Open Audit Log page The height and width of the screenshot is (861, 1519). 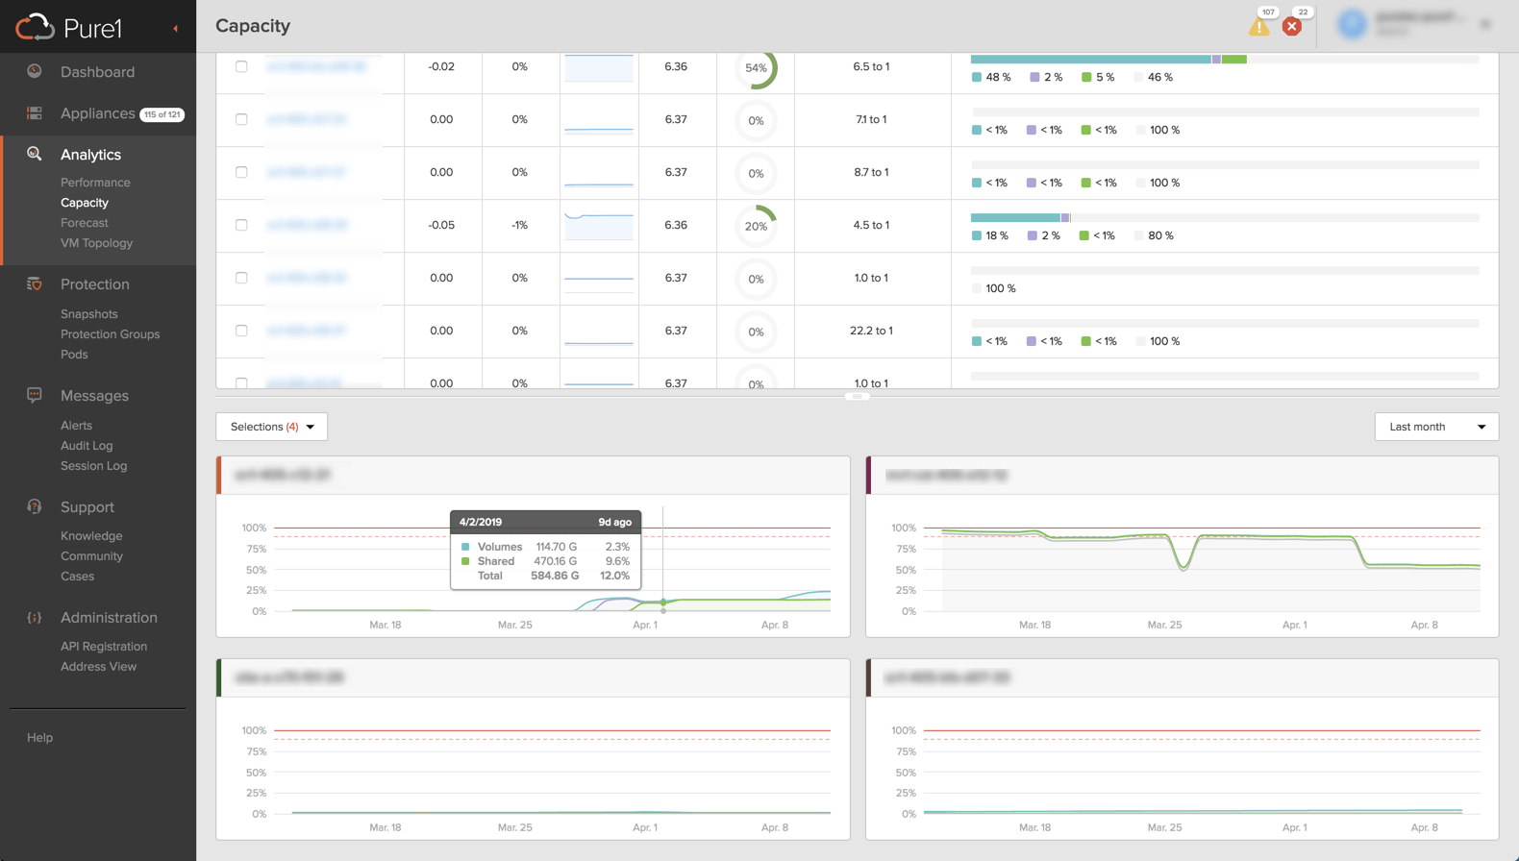tap(87, 446)
